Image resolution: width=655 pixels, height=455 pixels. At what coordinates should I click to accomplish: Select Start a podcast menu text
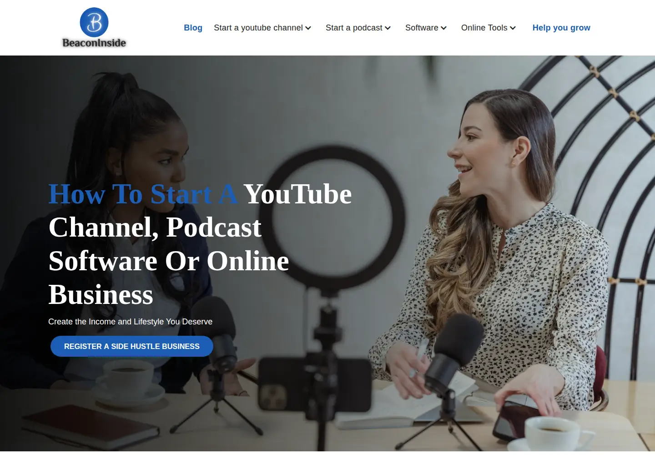click(x=354, y=28)
